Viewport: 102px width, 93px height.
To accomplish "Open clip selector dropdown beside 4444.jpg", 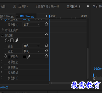I will (17, 16).
